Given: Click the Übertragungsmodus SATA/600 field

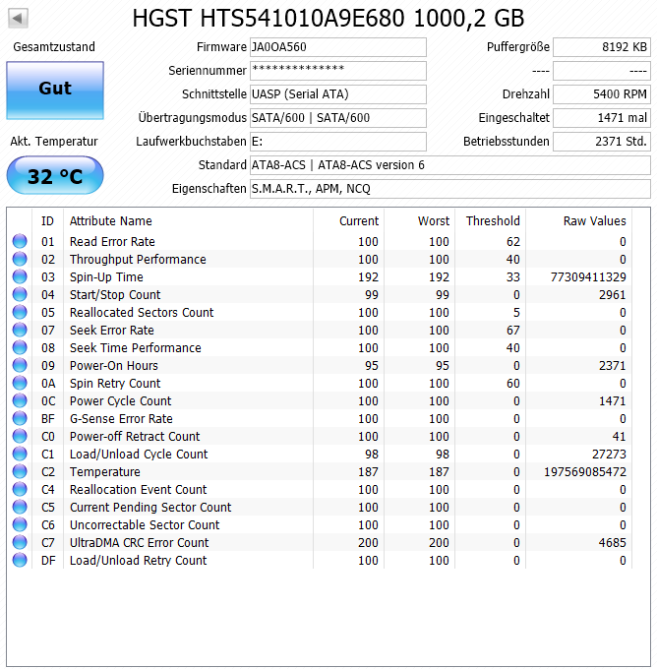Looking at the screenshot, I should click(338, 118).
